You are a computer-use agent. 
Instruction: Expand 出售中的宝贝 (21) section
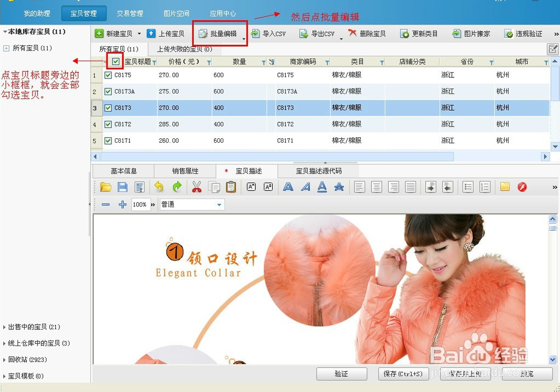4,326
